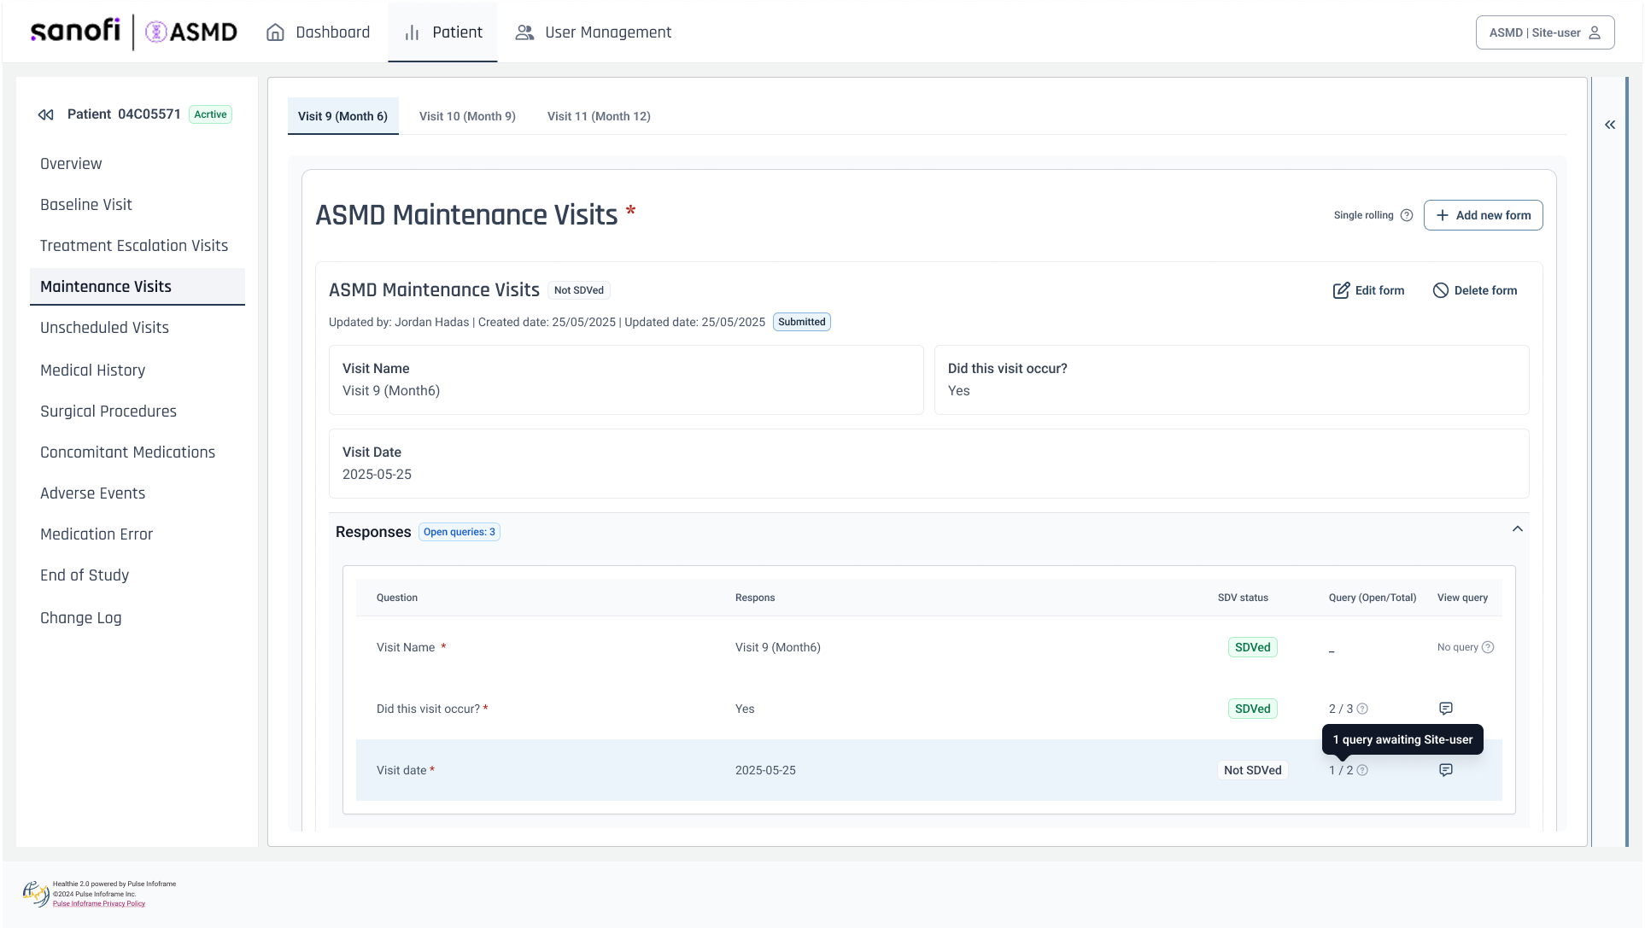Viewport: 1645px width, 928px height.
Task: Open the Patient nav tab
Action: [x=442, y=32]
